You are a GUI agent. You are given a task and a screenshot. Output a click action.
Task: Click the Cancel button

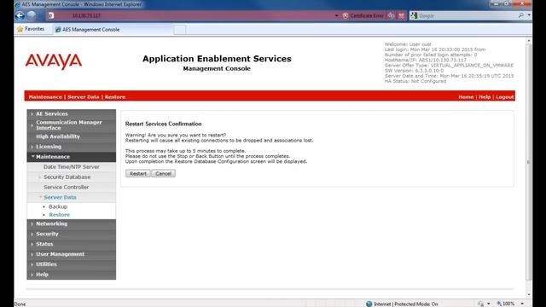coord(163,173)
